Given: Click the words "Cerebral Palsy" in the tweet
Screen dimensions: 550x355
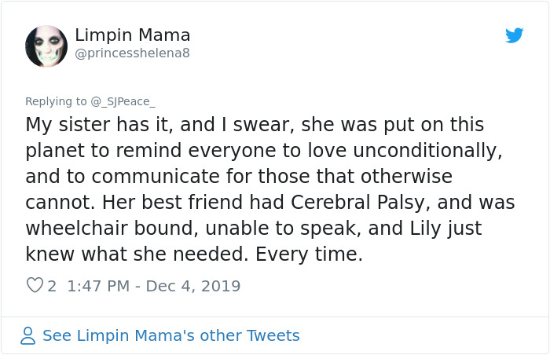Looking at the screenshot, I should (347, 202).
